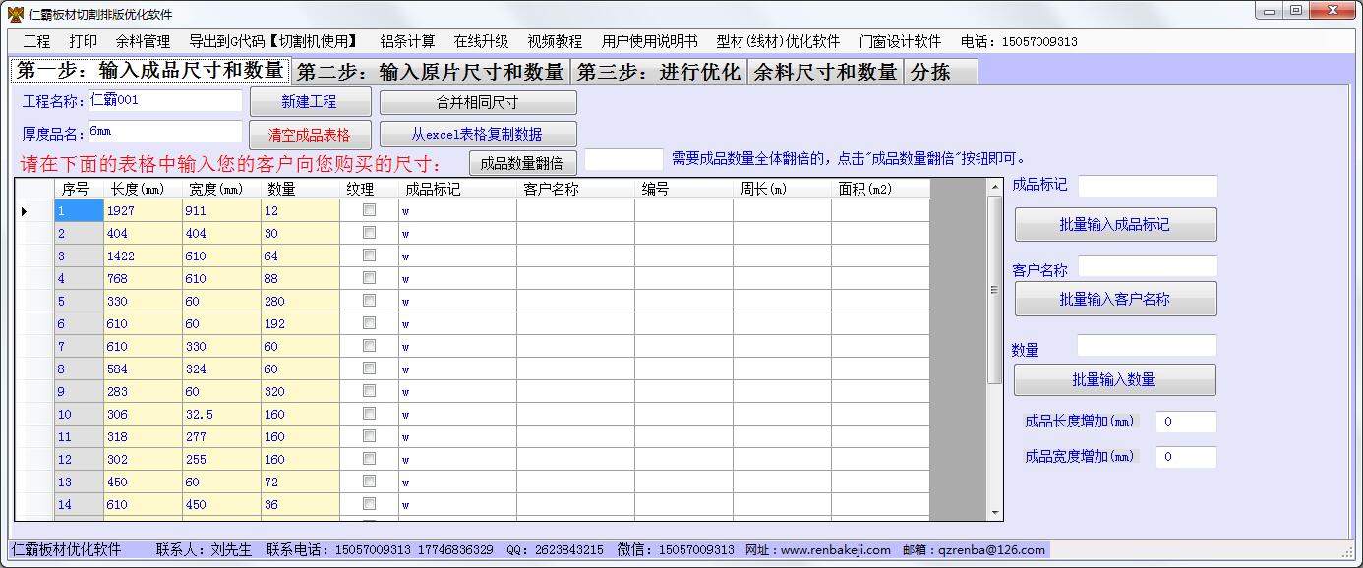Focus the 工程名称 input field

coord(164,100)
